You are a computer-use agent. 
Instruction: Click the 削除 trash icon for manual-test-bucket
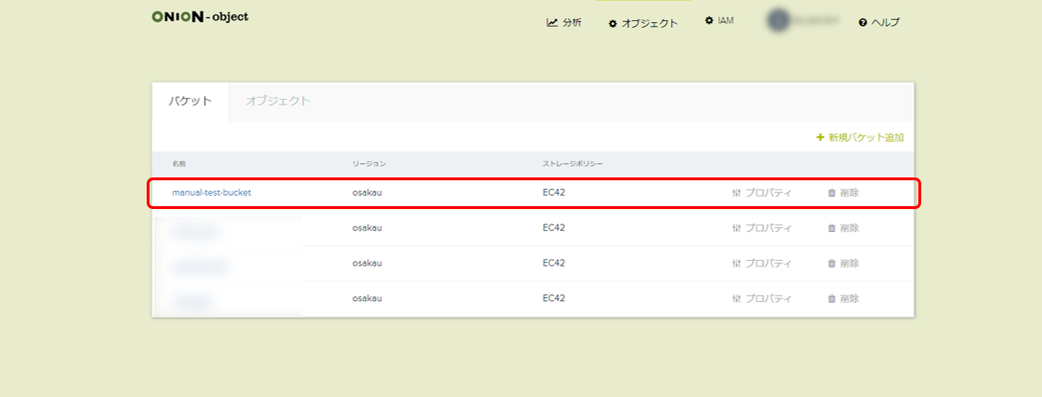(832, 193)
